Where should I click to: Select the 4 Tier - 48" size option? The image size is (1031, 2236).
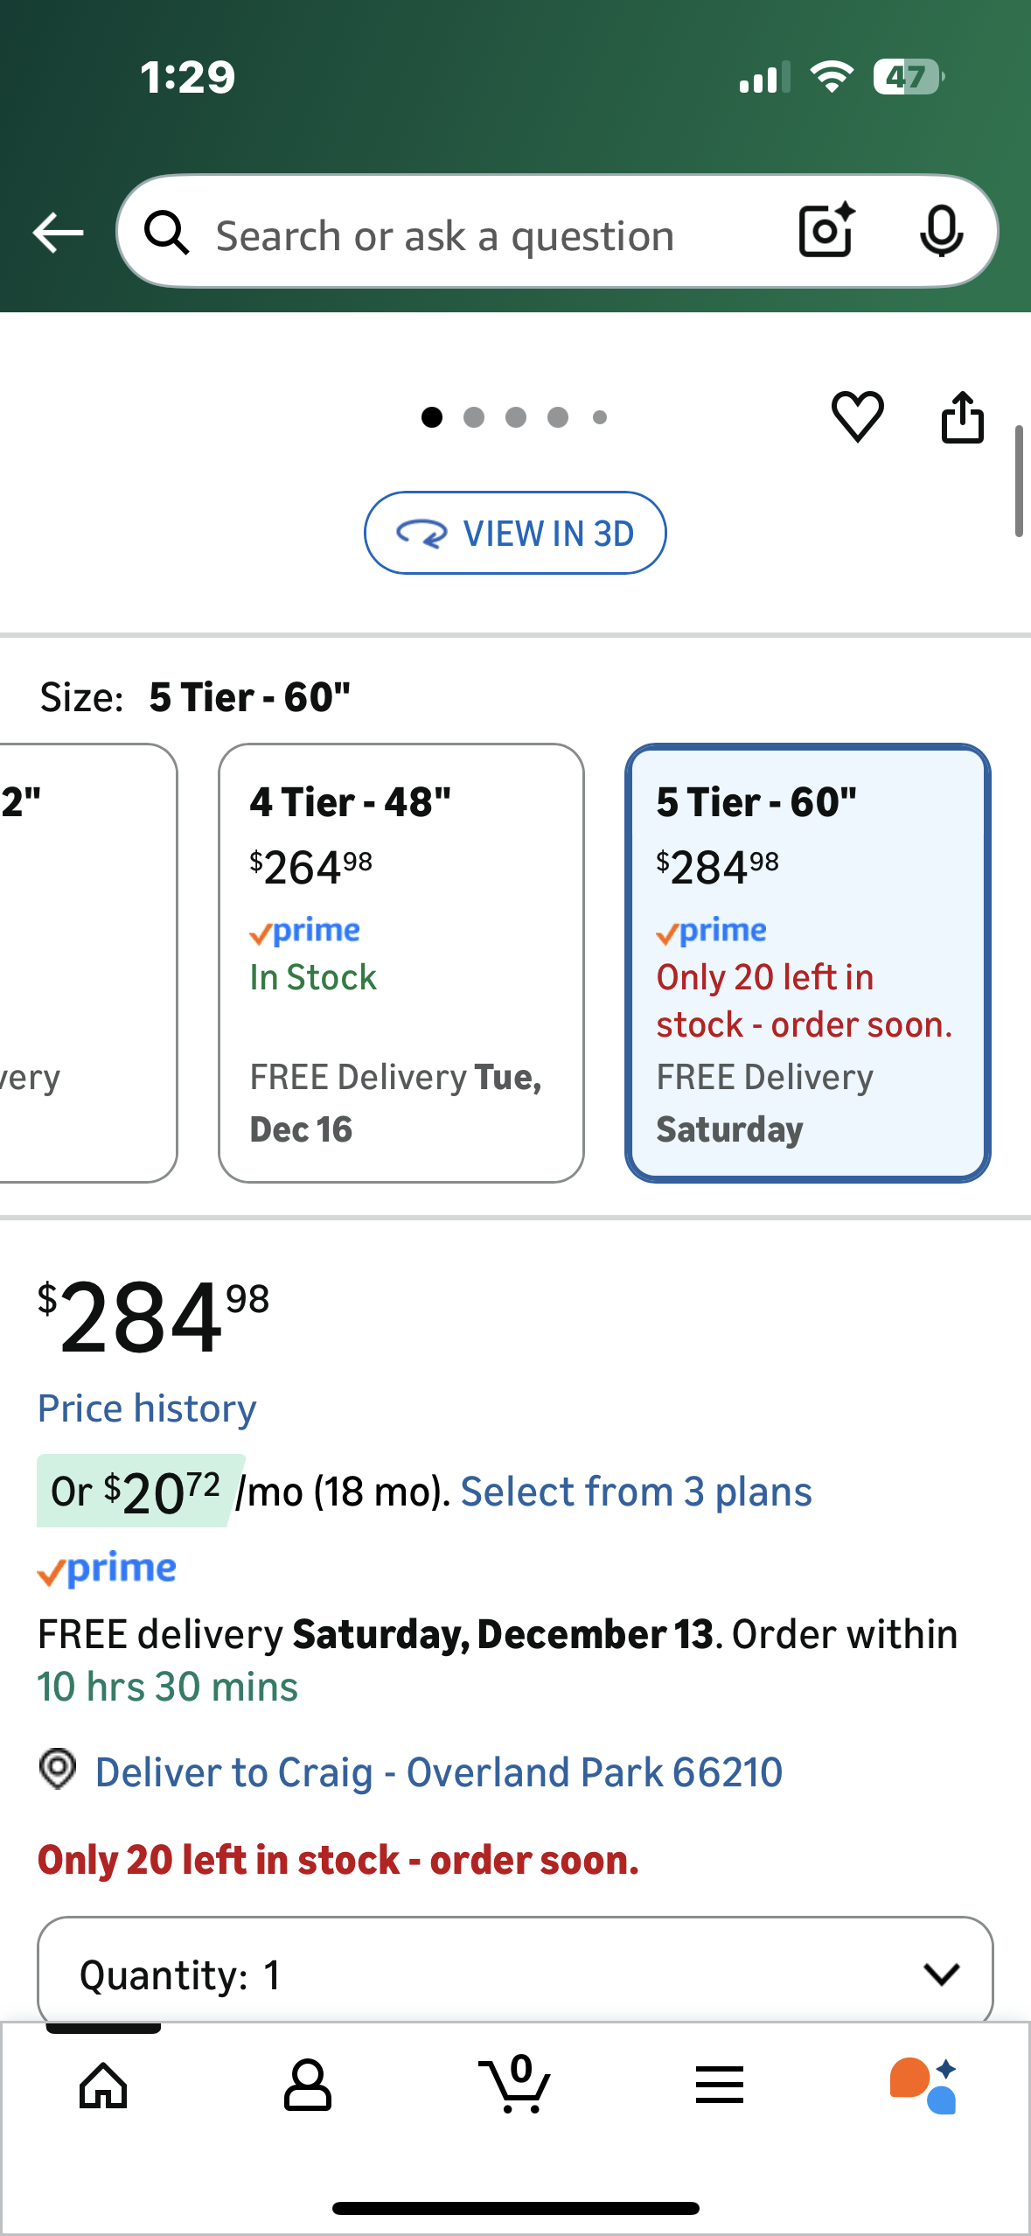pos(401,962)
